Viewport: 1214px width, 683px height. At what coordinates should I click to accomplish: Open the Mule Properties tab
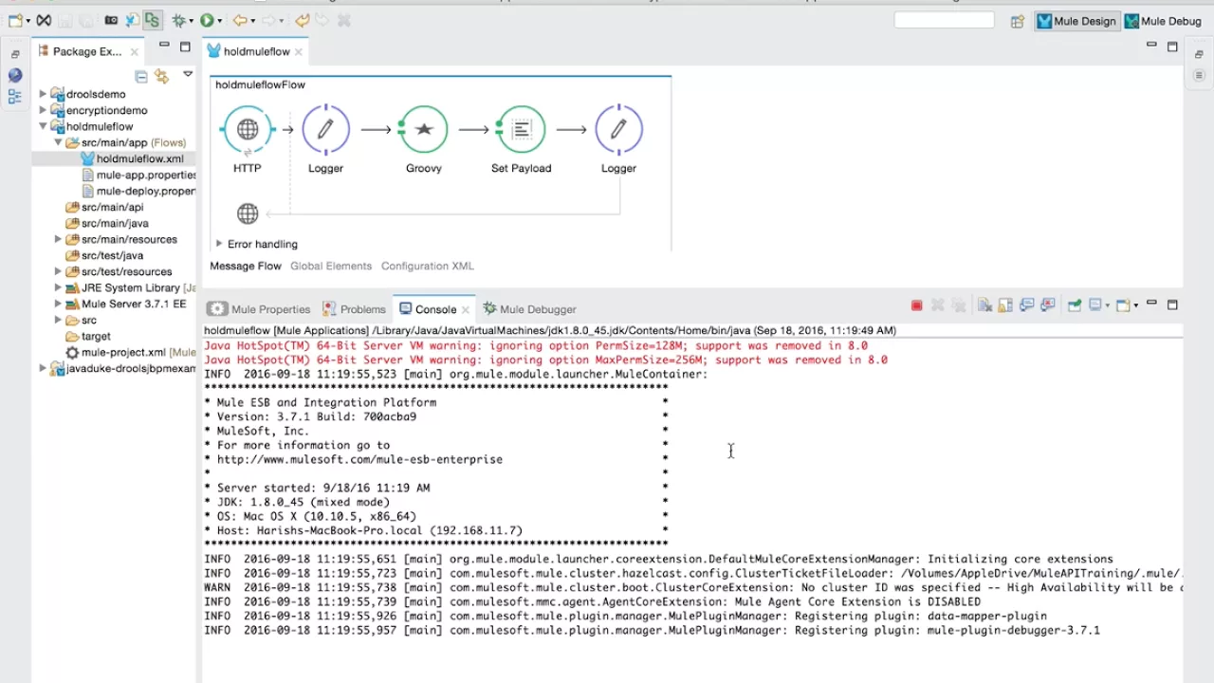click(259, 308)
